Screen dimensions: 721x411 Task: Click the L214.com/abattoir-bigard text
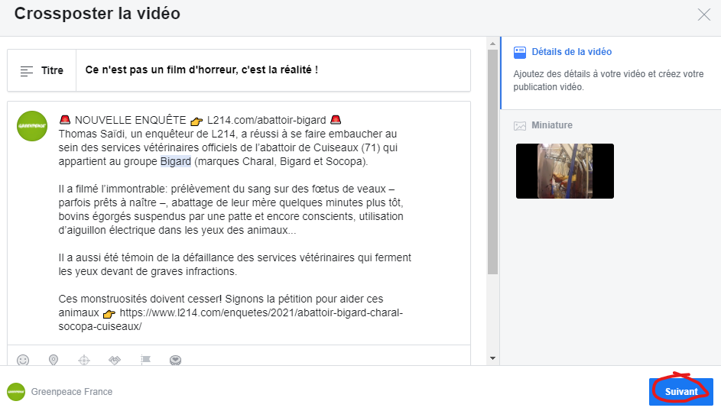tap(266, 120)
